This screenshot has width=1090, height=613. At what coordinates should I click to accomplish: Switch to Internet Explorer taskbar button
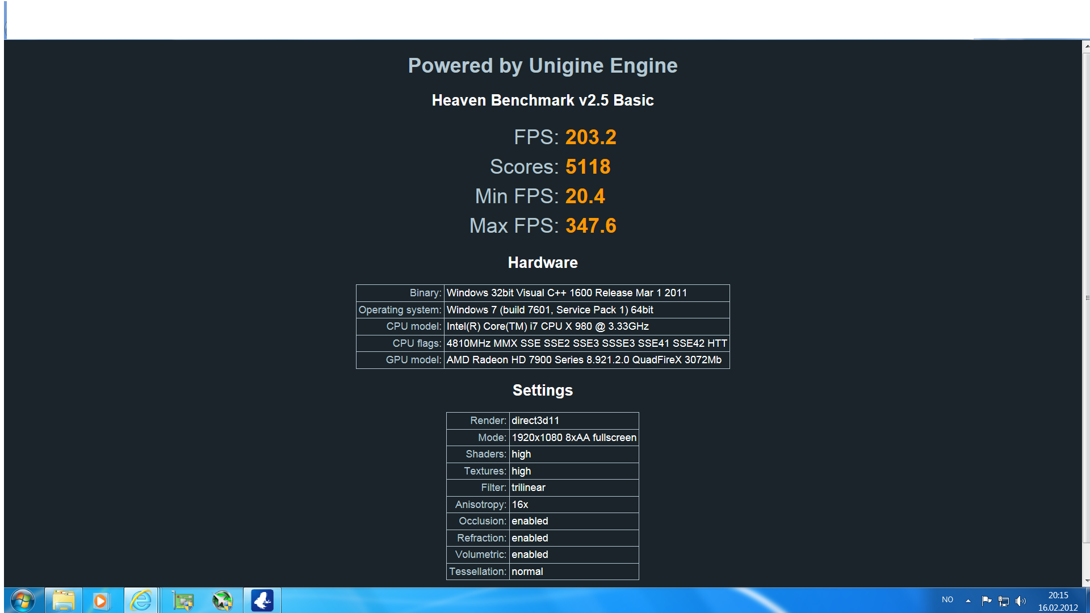point(141,601)
